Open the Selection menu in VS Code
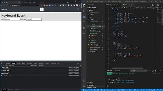This screenshot has height=91, width=163. click(96, 2)
